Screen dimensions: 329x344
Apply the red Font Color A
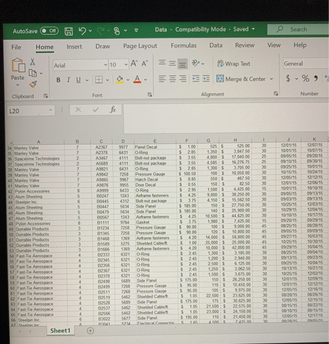tap(137, 79)
